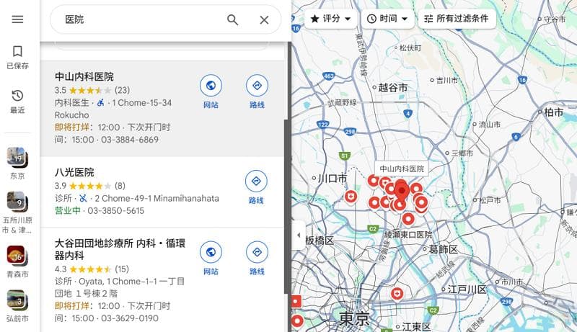Image resolution: width=577 pixels, height=332 pixels.
Task: Open website for 大谷田団地診療所
Action: tap(211, 259)
